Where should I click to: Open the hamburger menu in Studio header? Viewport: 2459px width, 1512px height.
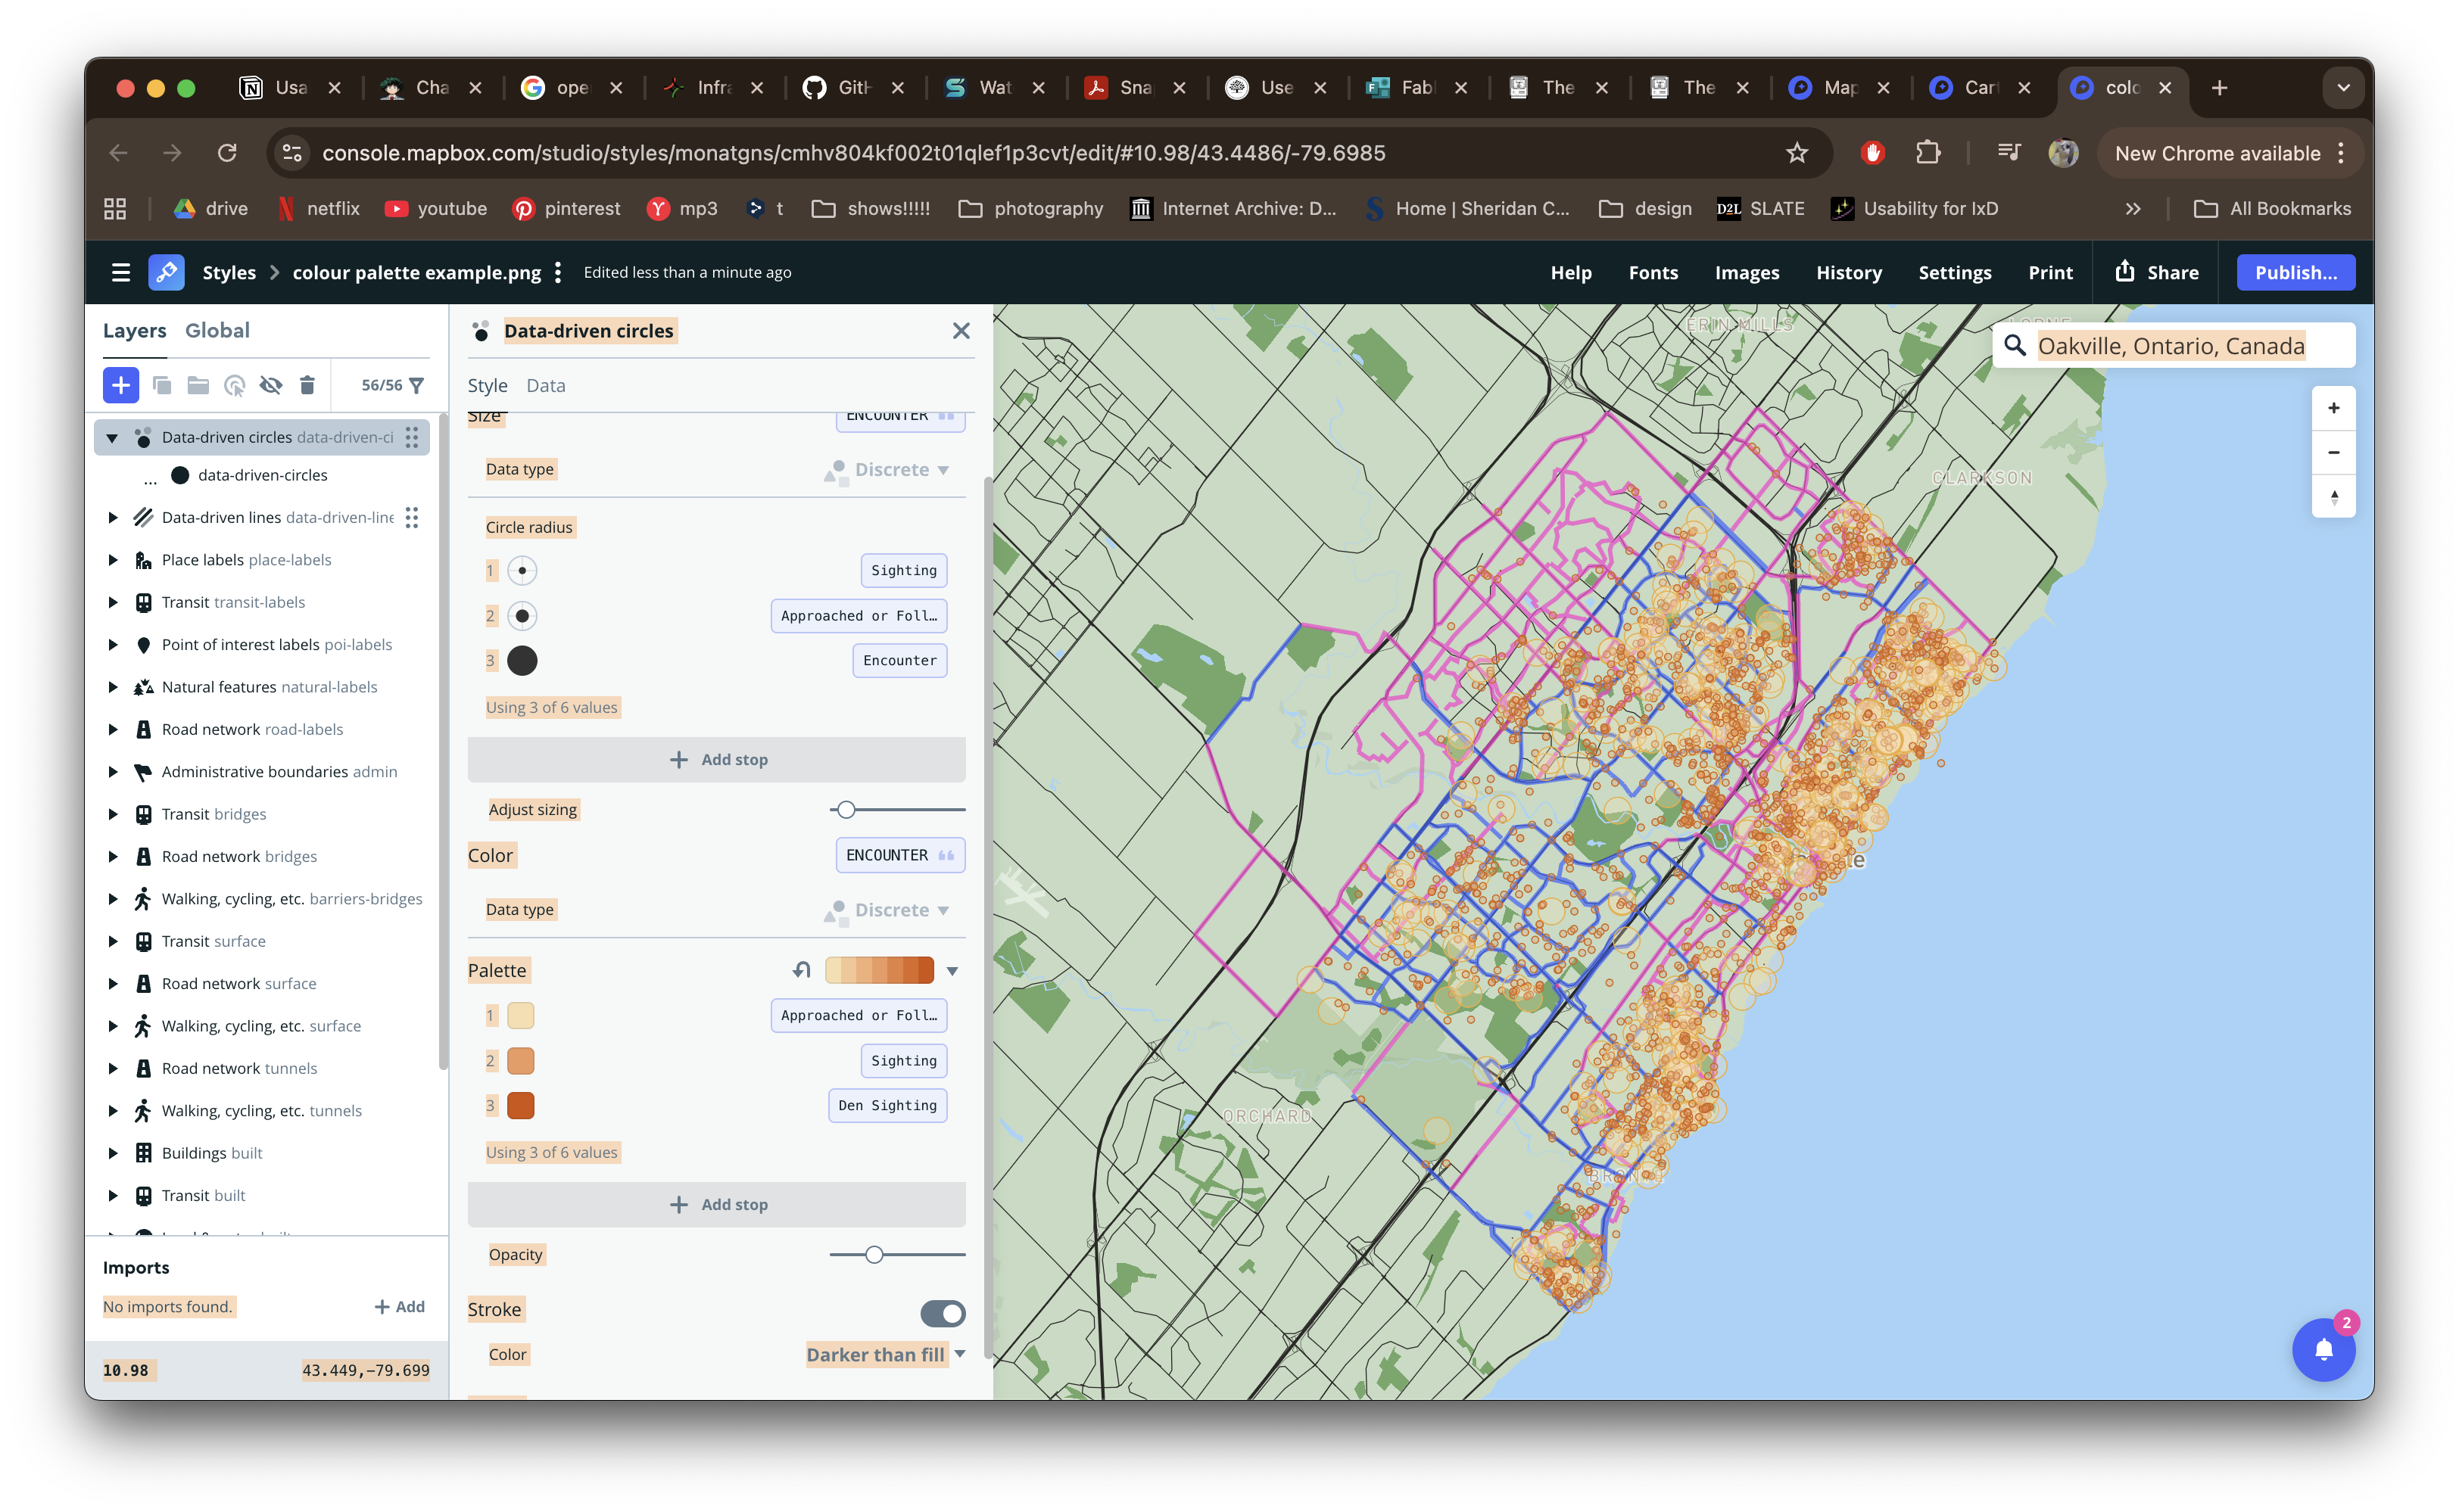click(x=121, y=272)
